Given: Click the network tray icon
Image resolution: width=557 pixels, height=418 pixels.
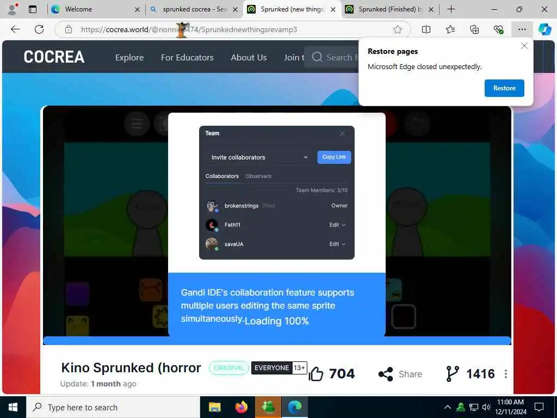Looking at the screenshot, I should [x=474, y=407].
